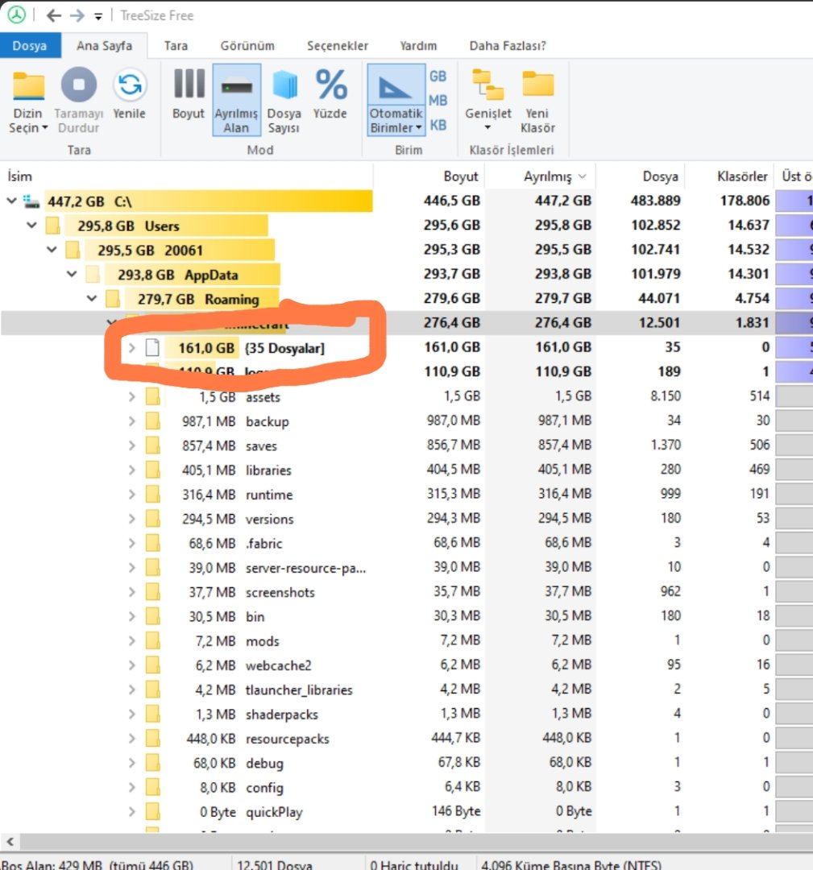This screenshot has width=813, height=870.
Task: Toggle Otomatik Birimler automatic units
Action: pyautogui.click(x=396, y=100)
